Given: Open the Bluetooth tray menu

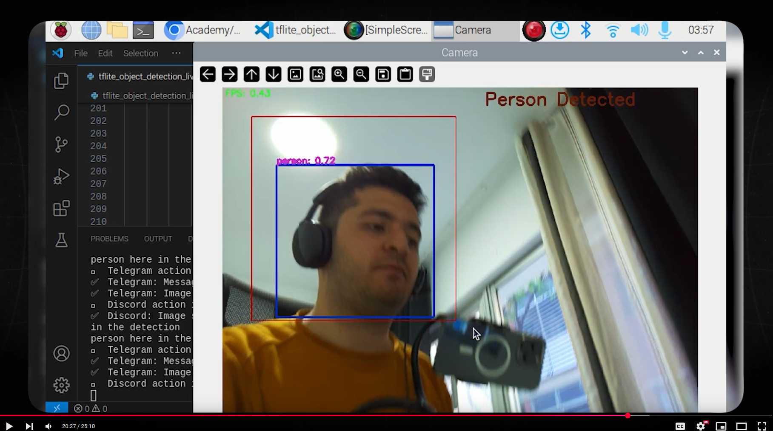Looking at the screenshot, I should tap(586, 30).
